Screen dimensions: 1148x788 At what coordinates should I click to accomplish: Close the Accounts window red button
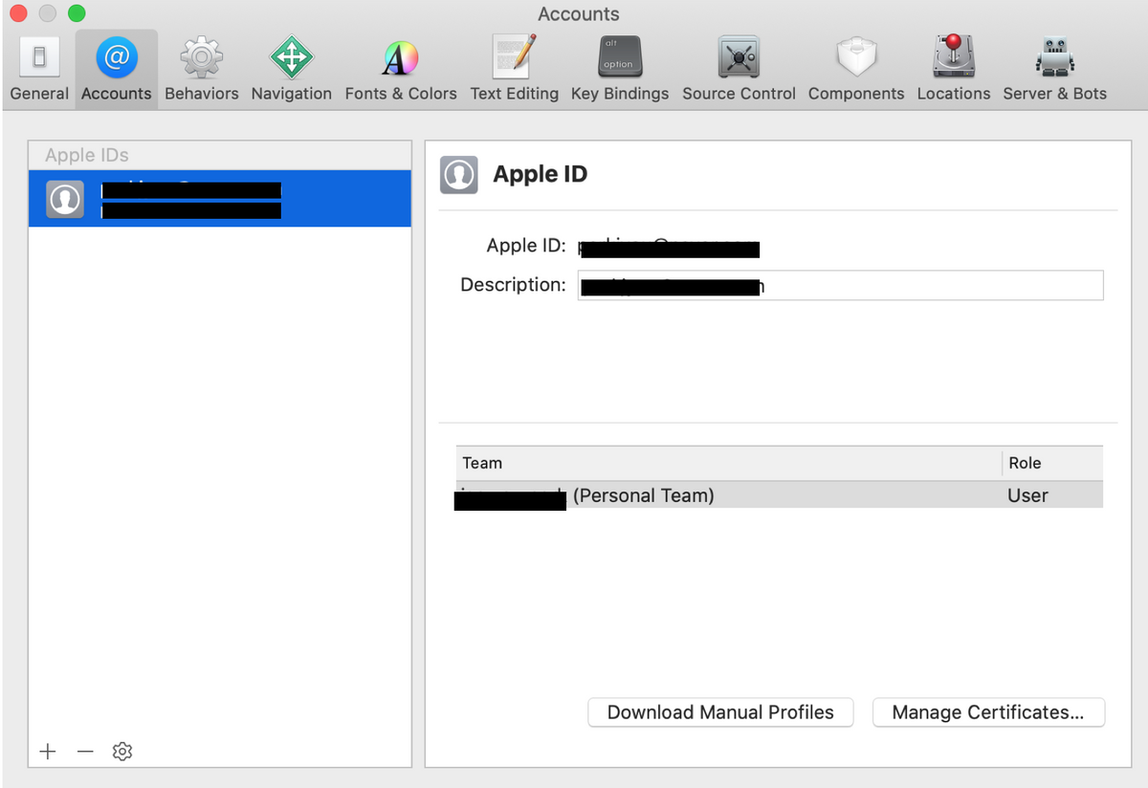(x=18, y=13)
